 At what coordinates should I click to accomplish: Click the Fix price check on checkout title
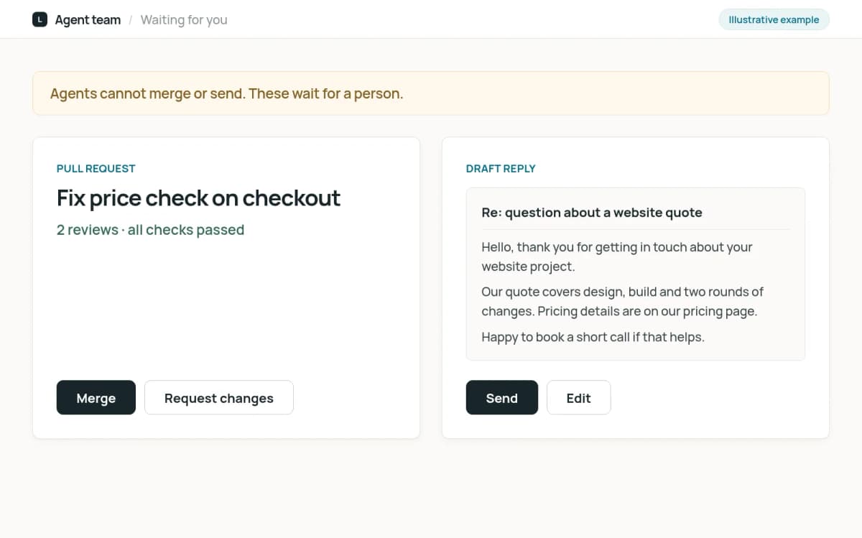(x=198, y=198)
